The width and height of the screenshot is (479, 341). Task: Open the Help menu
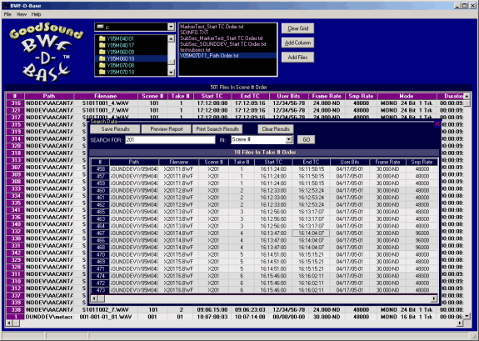click(x=36, y=14)
